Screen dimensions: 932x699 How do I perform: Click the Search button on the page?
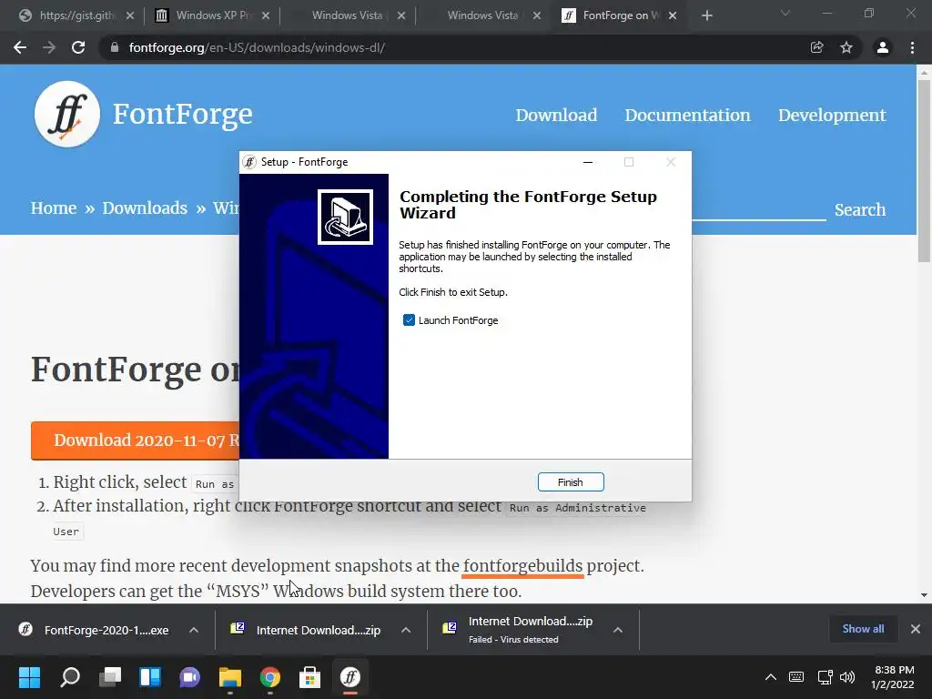859,210
